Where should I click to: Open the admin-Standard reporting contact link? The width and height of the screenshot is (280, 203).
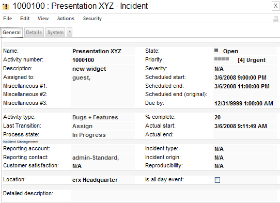(96, 158)
